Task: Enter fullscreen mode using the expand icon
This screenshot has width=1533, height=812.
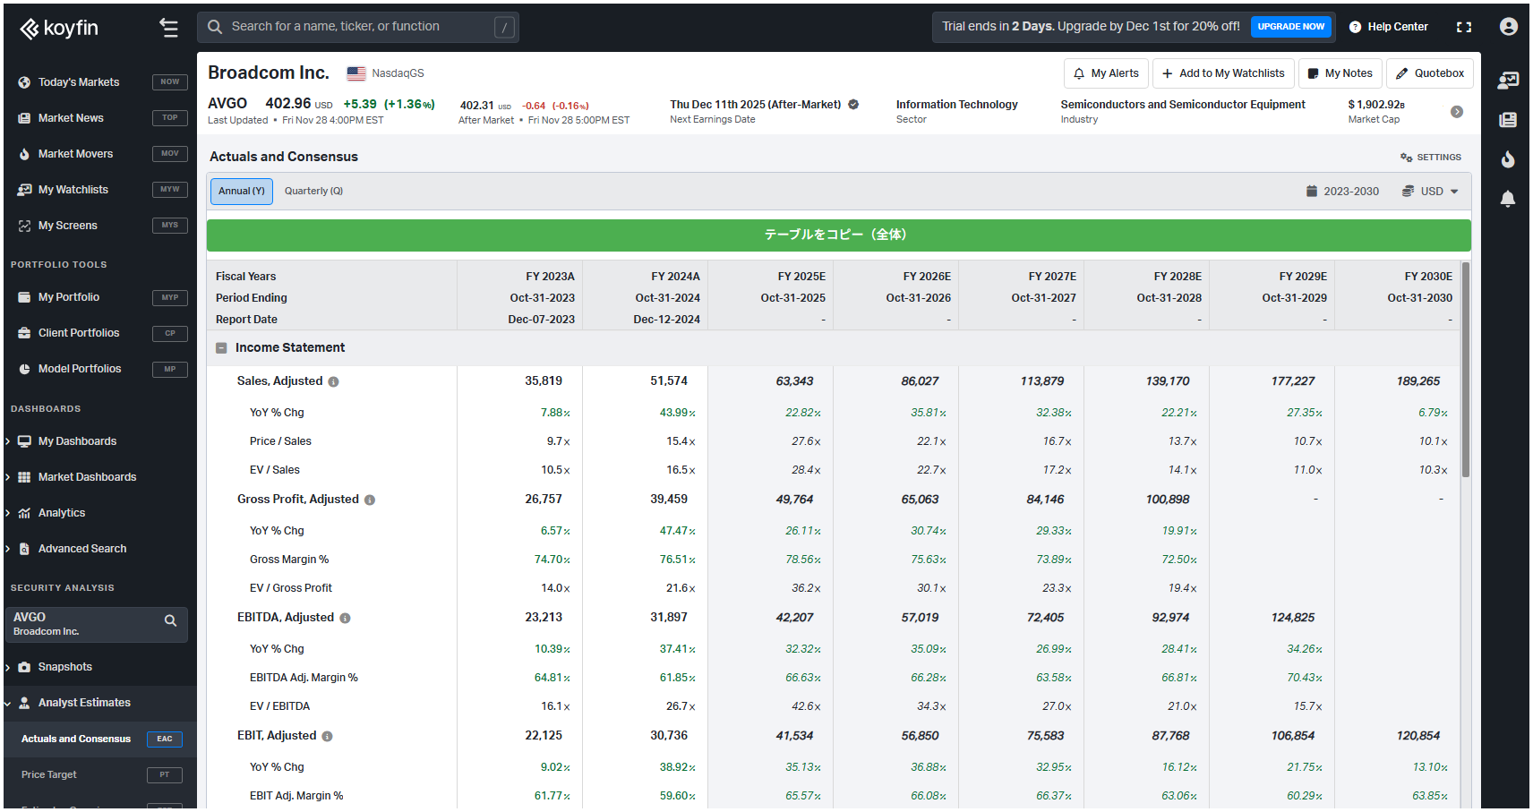Action: pos(1464,27)
